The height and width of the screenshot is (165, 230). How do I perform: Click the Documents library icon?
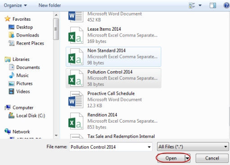pyautogui.click(x=12, y=67)
